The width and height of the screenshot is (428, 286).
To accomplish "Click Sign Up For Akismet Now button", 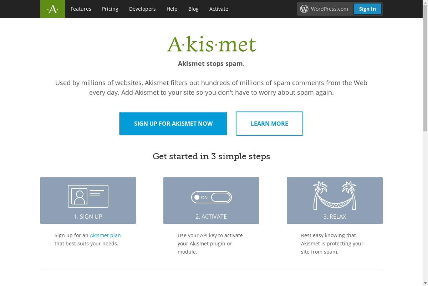I will (x=173, y=124).
